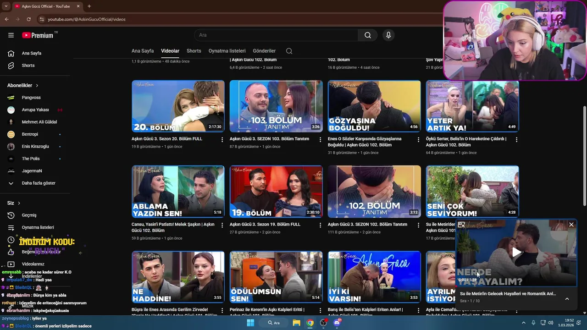
Task: Open the Ana Sayfa home icon in sidebar
Action: [11, 53]
